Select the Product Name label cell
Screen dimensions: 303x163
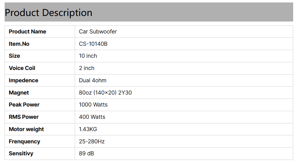27,32
